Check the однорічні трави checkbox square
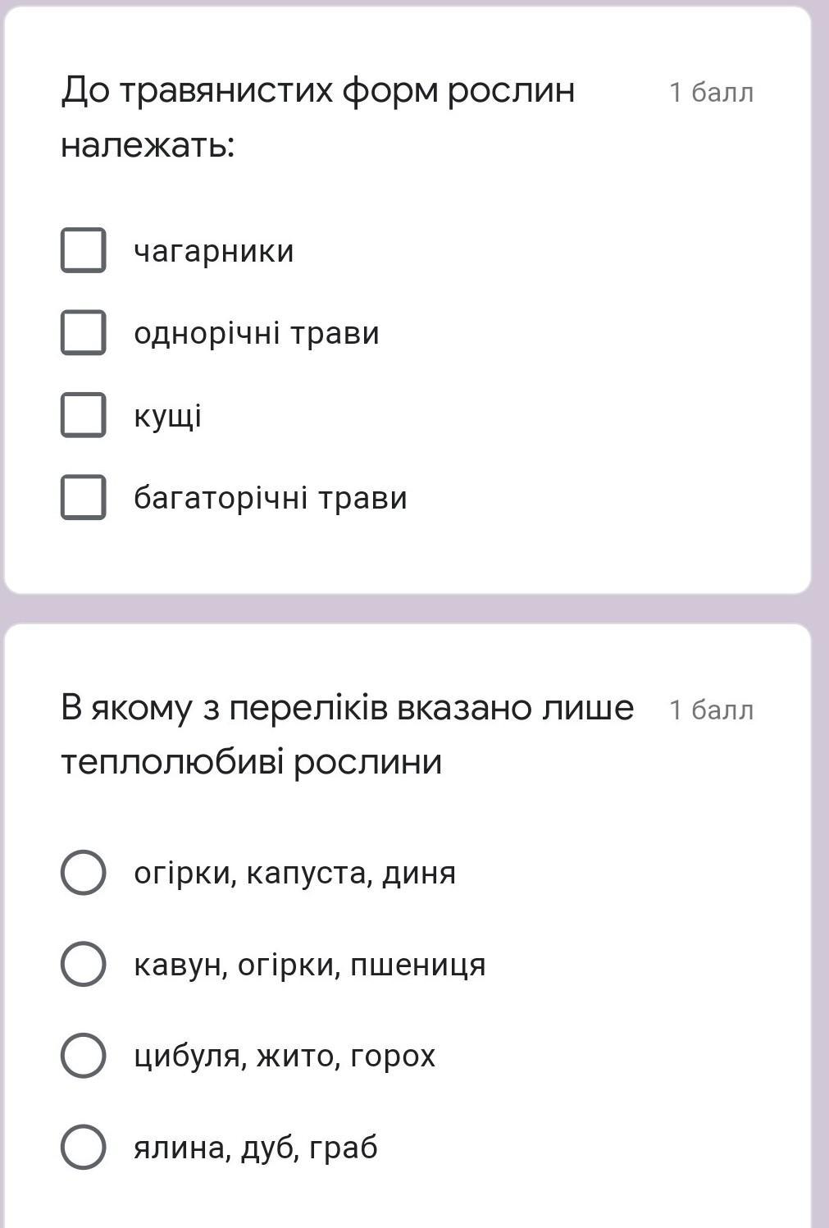Viewport: 829px width, 1228px height. pyautogui.click(x=83, y=332)
